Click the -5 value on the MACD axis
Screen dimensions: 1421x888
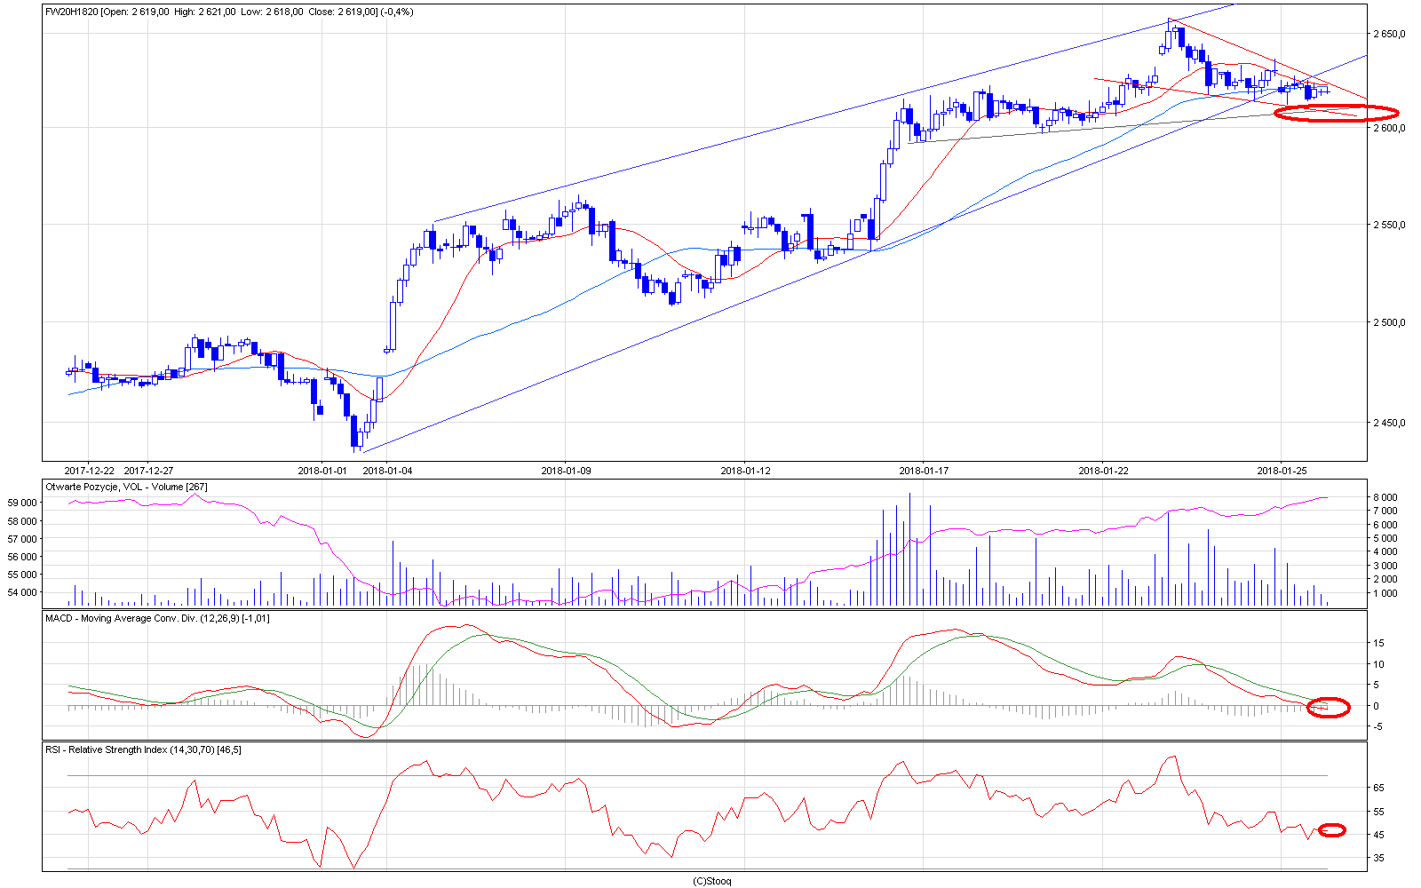[1377, 727]
